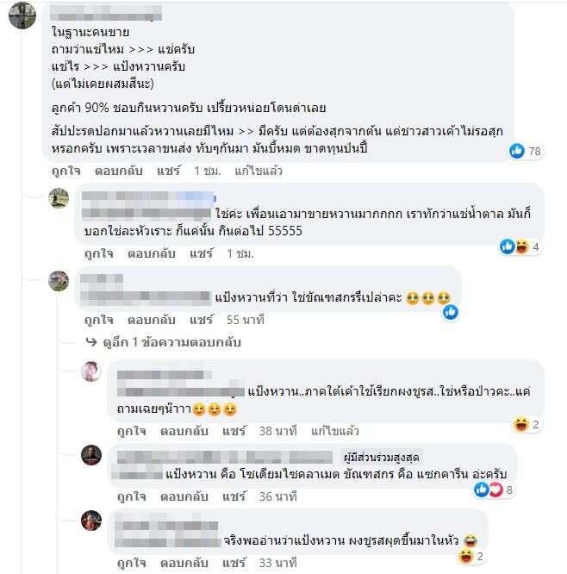Open haha reaction on last comment
The height and width of the screenshot is (574, 567).
[x=471, y=557]
